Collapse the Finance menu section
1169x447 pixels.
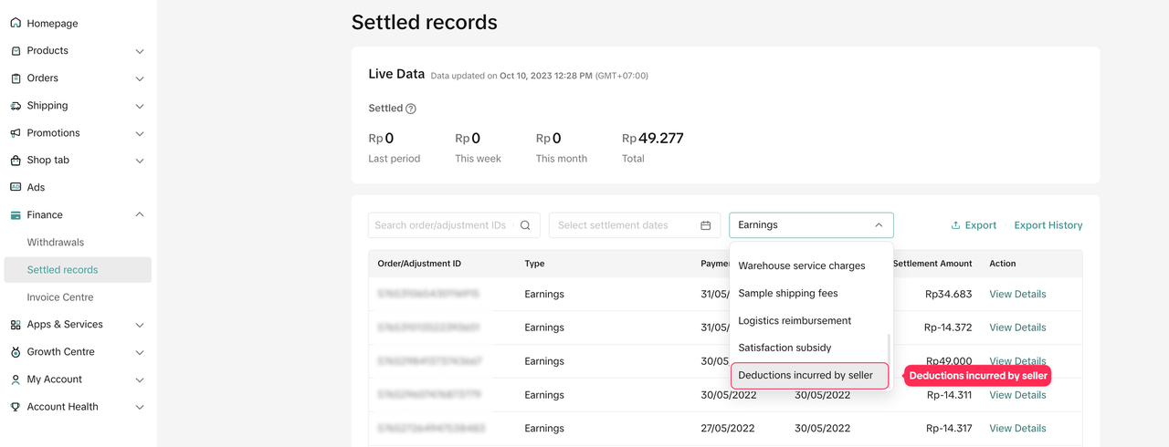coord(140,215)
